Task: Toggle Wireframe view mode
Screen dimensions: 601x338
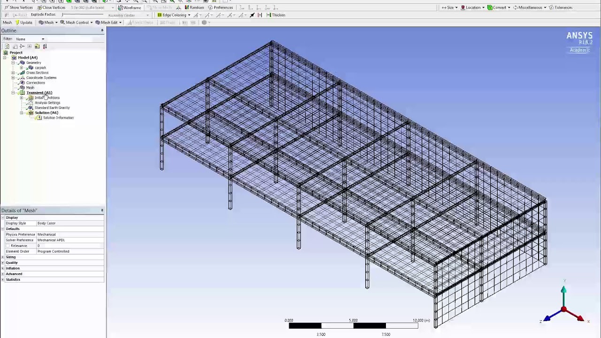Action: tap(129, 8)
